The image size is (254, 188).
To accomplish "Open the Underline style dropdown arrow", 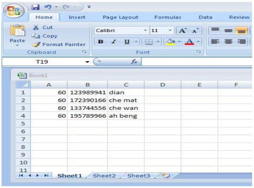I will coord(136,41).
